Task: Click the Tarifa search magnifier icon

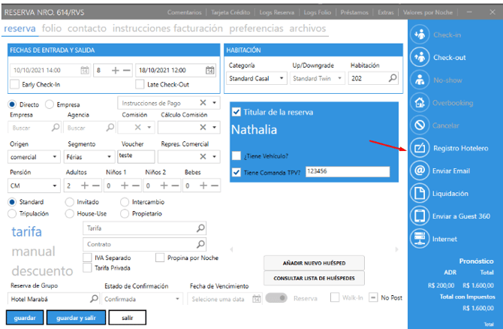Action: click(x=200, y=228)
